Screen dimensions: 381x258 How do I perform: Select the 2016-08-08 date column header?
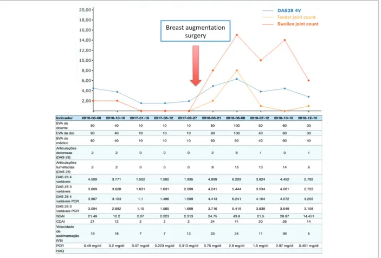click(x=92, y=118)
